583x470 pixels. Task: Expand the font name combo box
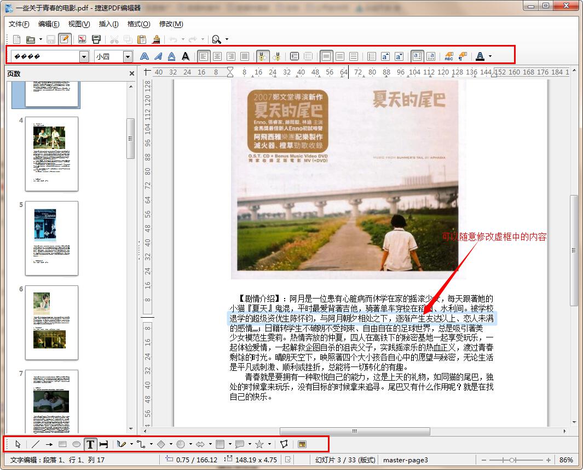(x=84, y=56)
